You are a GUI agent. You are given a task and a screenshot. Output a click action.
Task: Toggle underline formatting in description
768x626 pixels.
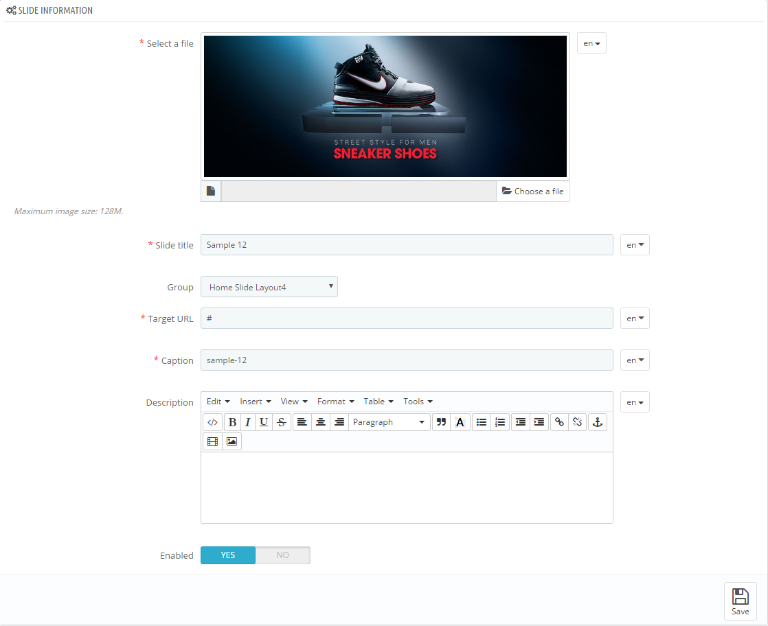click(264, 422)
